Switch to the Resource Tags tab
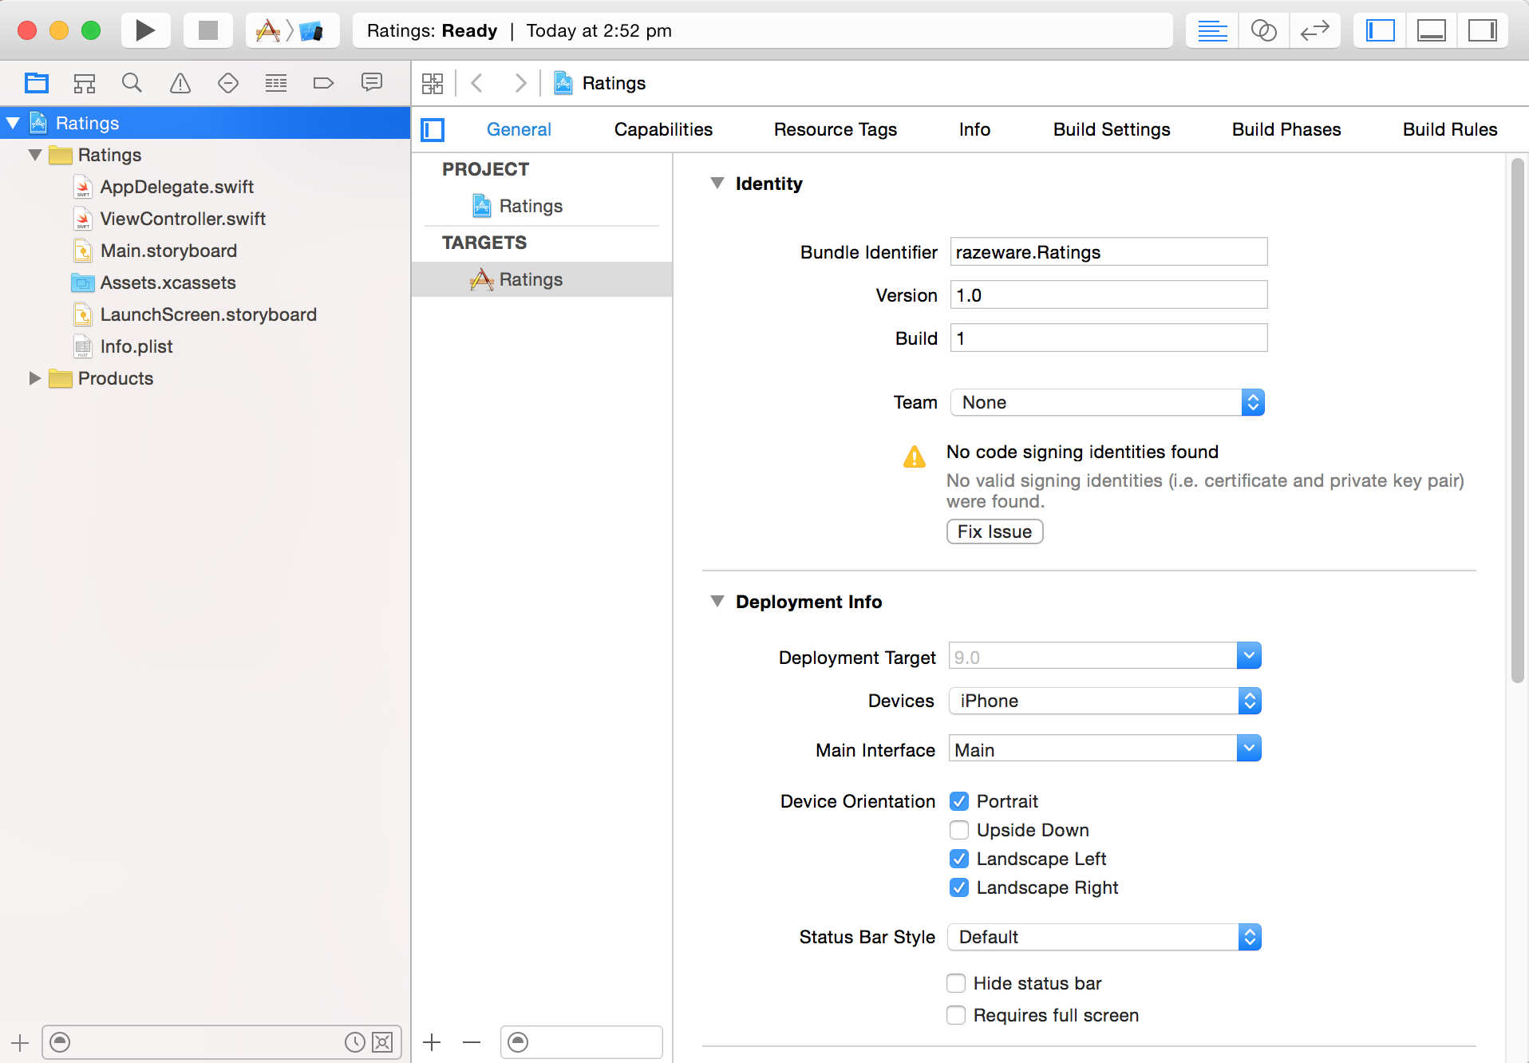 [x=836, y=129]
